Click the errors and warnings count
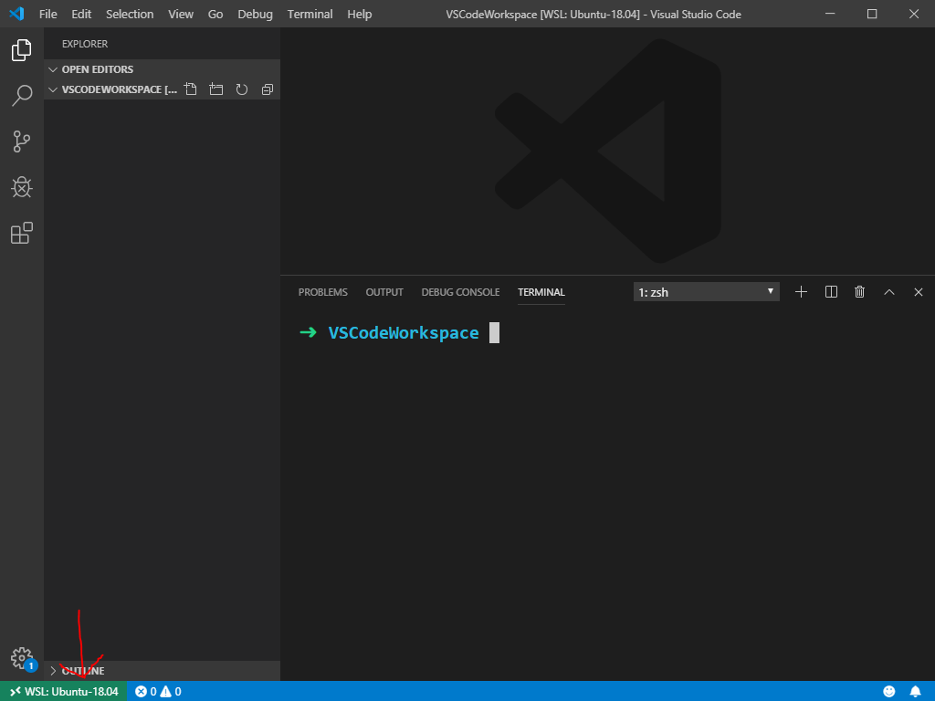The width and height of the screenshot is (935, 701). 158,692
